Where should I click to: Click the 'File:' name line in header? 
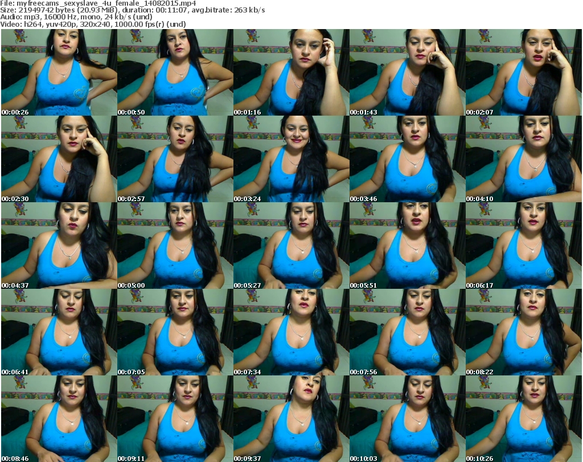click(98, 3)
